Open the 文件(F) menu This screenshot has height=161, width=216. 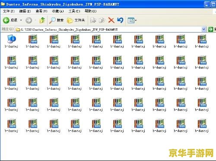click(x=9, y=11)
